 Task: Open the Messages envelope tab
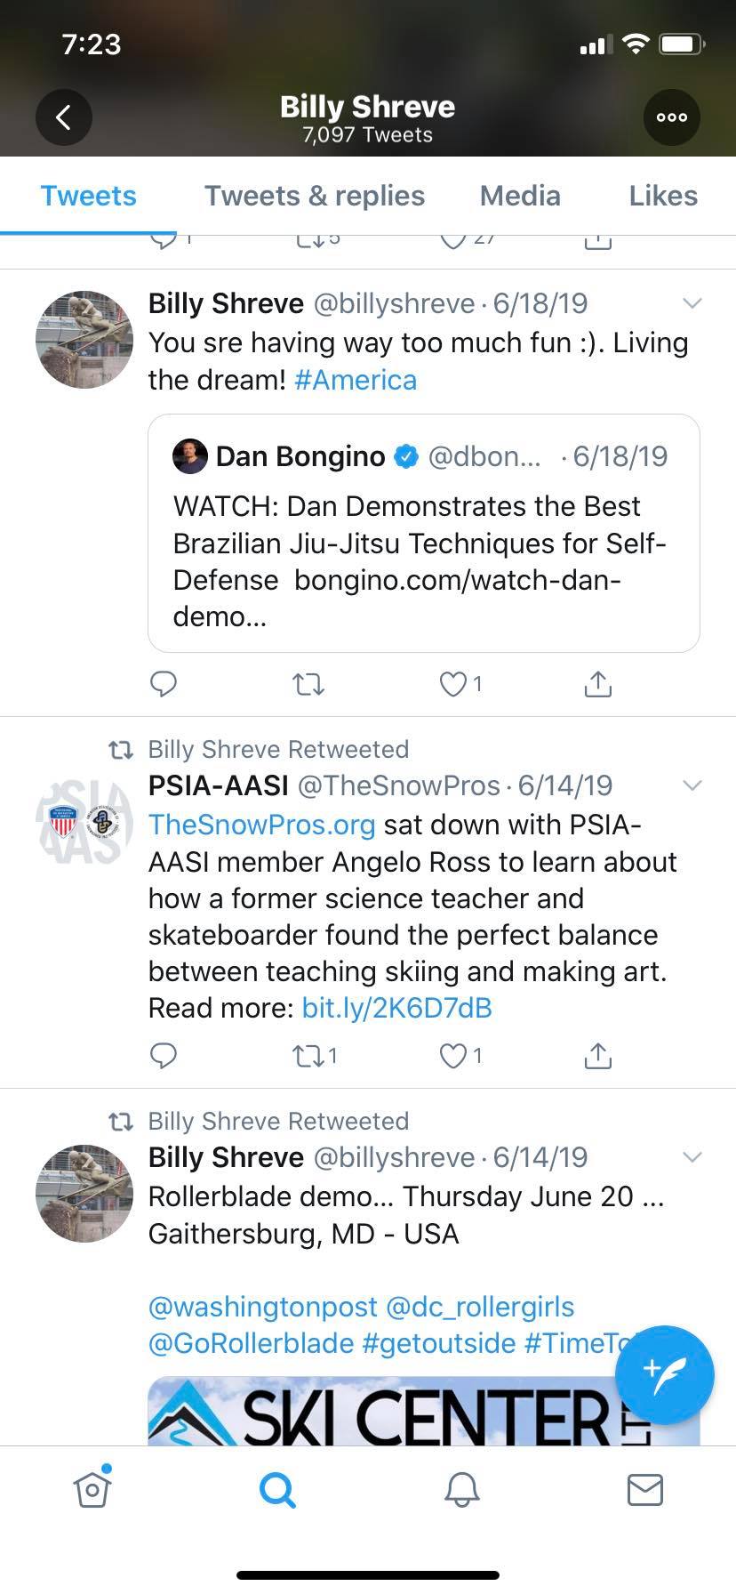point(644,1489)
